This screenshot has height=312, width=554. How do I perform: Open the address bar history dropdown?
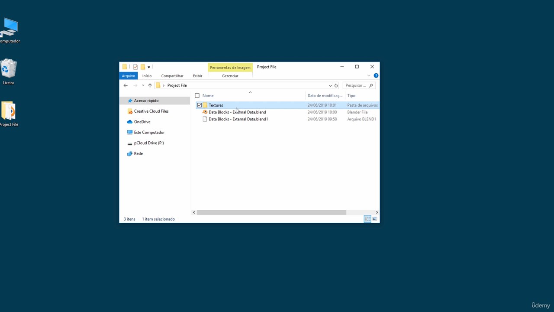tap(330, 85)
